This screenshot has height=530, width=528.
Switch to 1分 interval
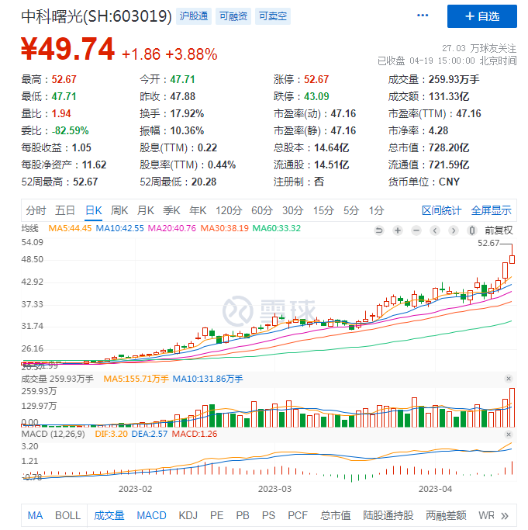376,210
